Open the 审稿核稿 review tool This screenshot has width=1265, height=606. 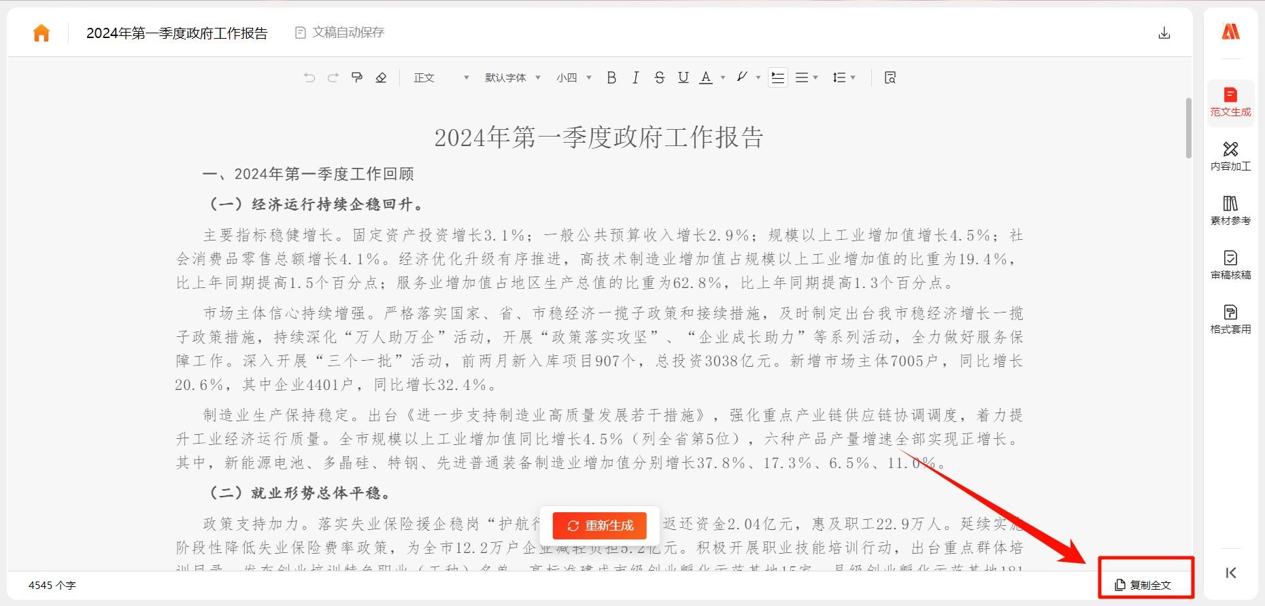1230,264
